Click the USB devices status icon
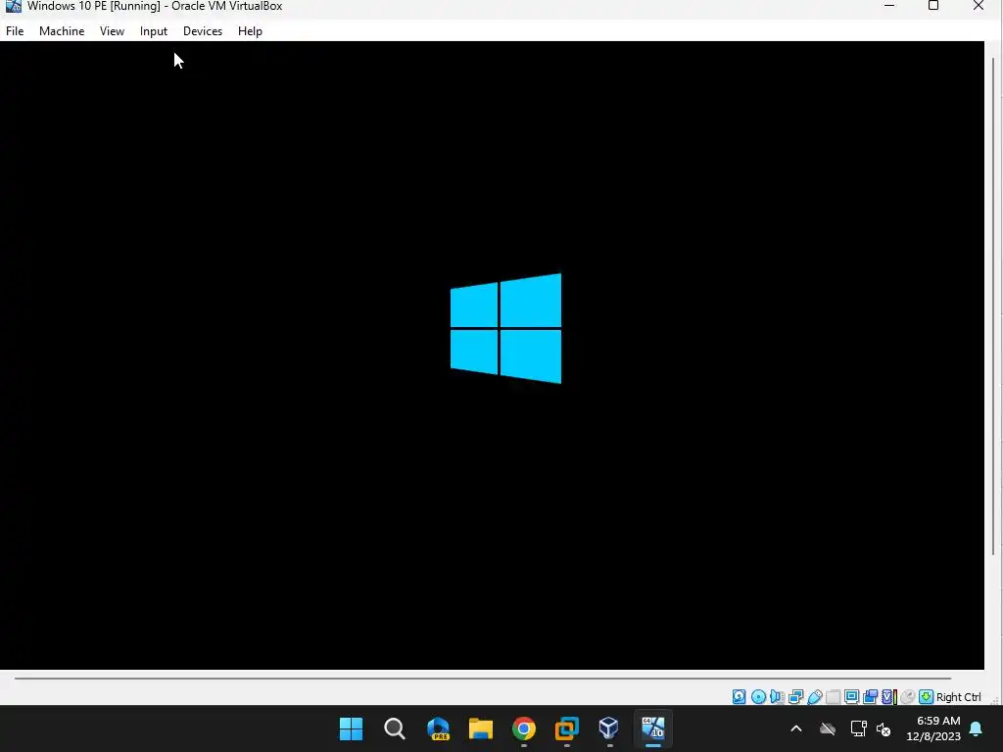 point(815,697)
